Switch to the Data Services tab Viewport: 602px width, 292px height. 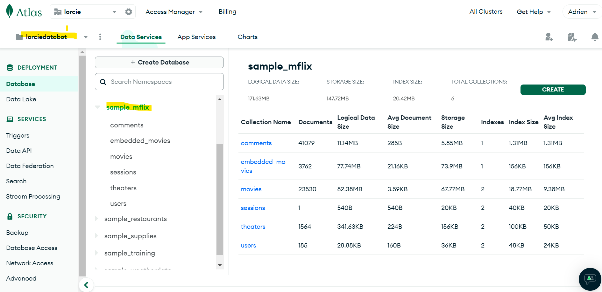pyautogui.click(x=141, y=37)
